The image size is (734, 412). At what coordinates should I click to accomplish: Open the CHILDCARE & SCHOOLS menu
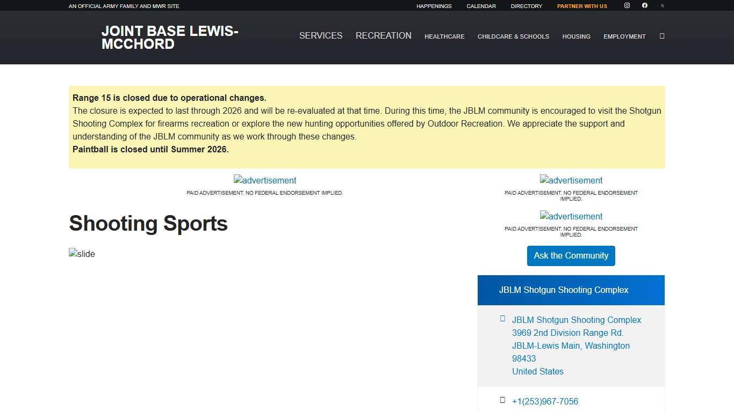tap(513, 36)
